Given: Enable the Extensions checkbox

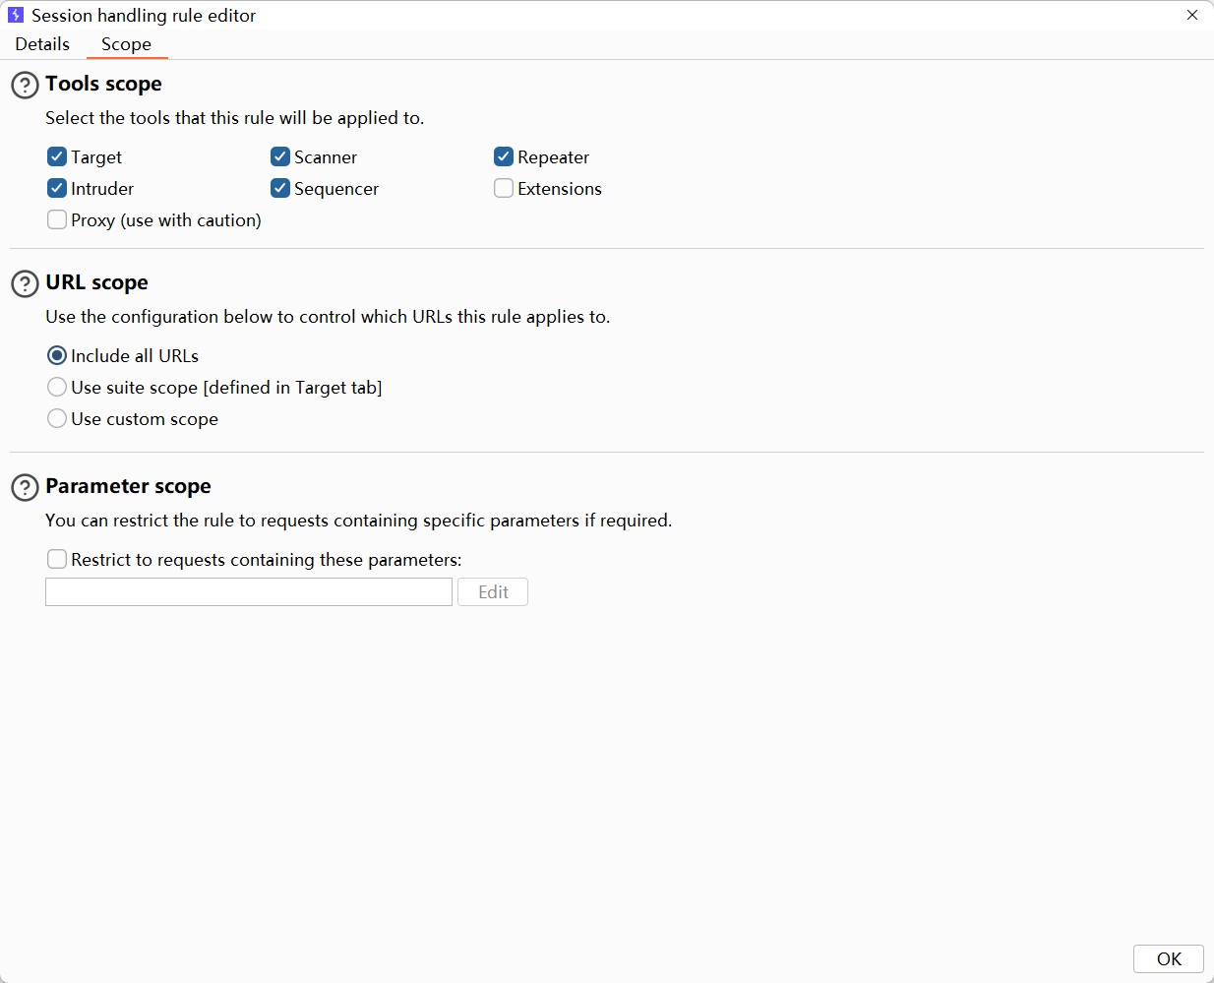Looking at the screenshot, I should [x=504, y=189].
